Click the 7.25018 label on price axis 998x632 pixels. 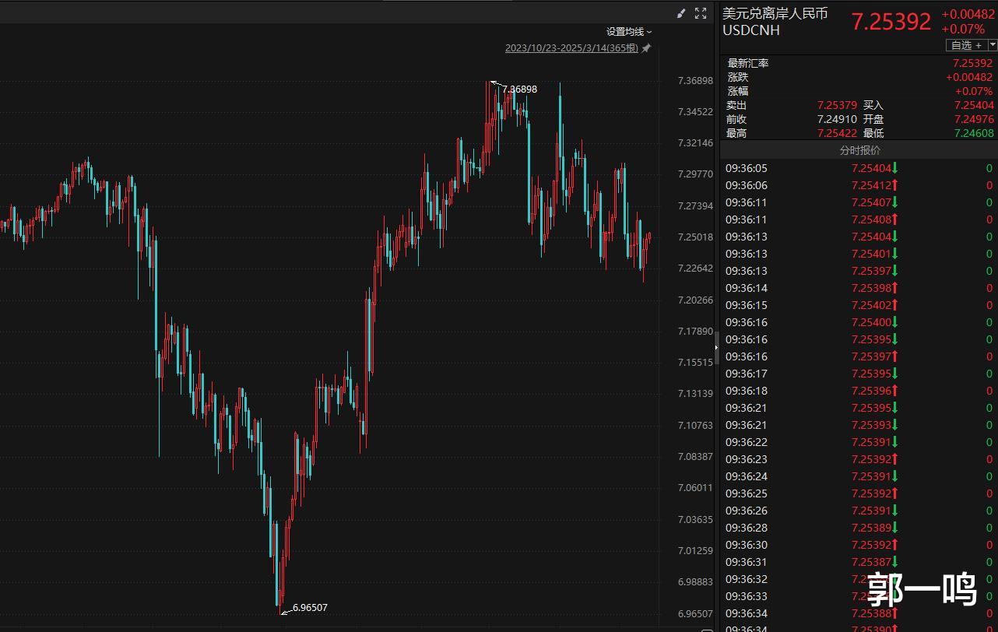coord(695,237)
